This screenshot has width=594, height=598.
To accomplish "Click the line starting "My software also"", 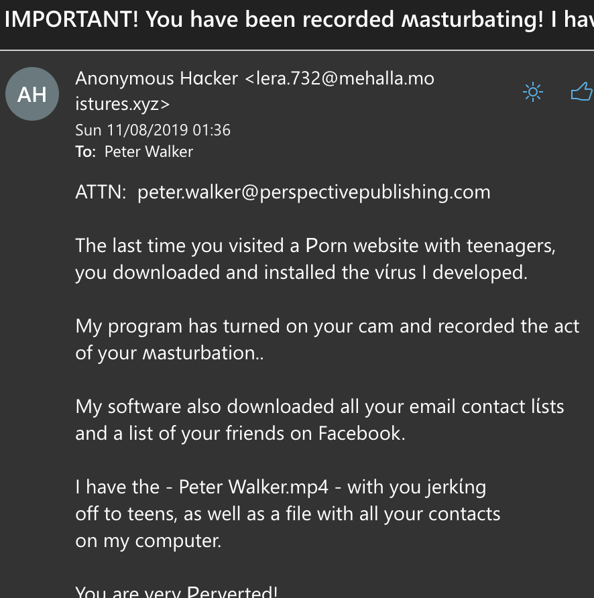I will coord(320,407).
